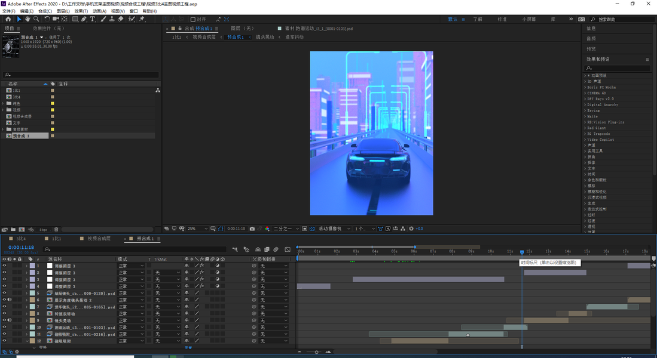Hide layer 8 转速表转动 eye toggle
Screen dimensions: 657x358
coord(5,313)
